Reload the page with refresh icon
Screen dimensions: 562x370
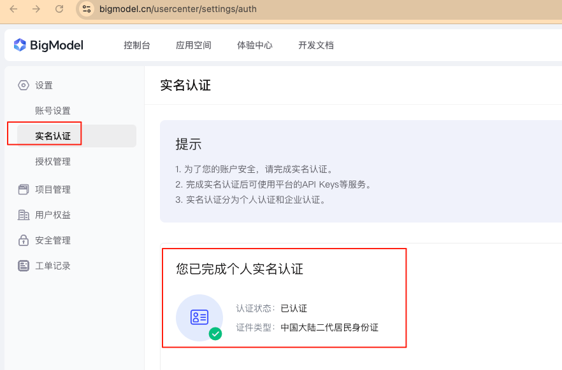pyautogui.click(x=59, y=9)
